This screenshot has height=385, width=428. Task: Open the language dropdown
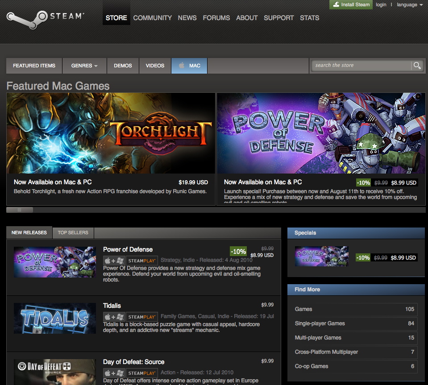click(x=409, y=4)
